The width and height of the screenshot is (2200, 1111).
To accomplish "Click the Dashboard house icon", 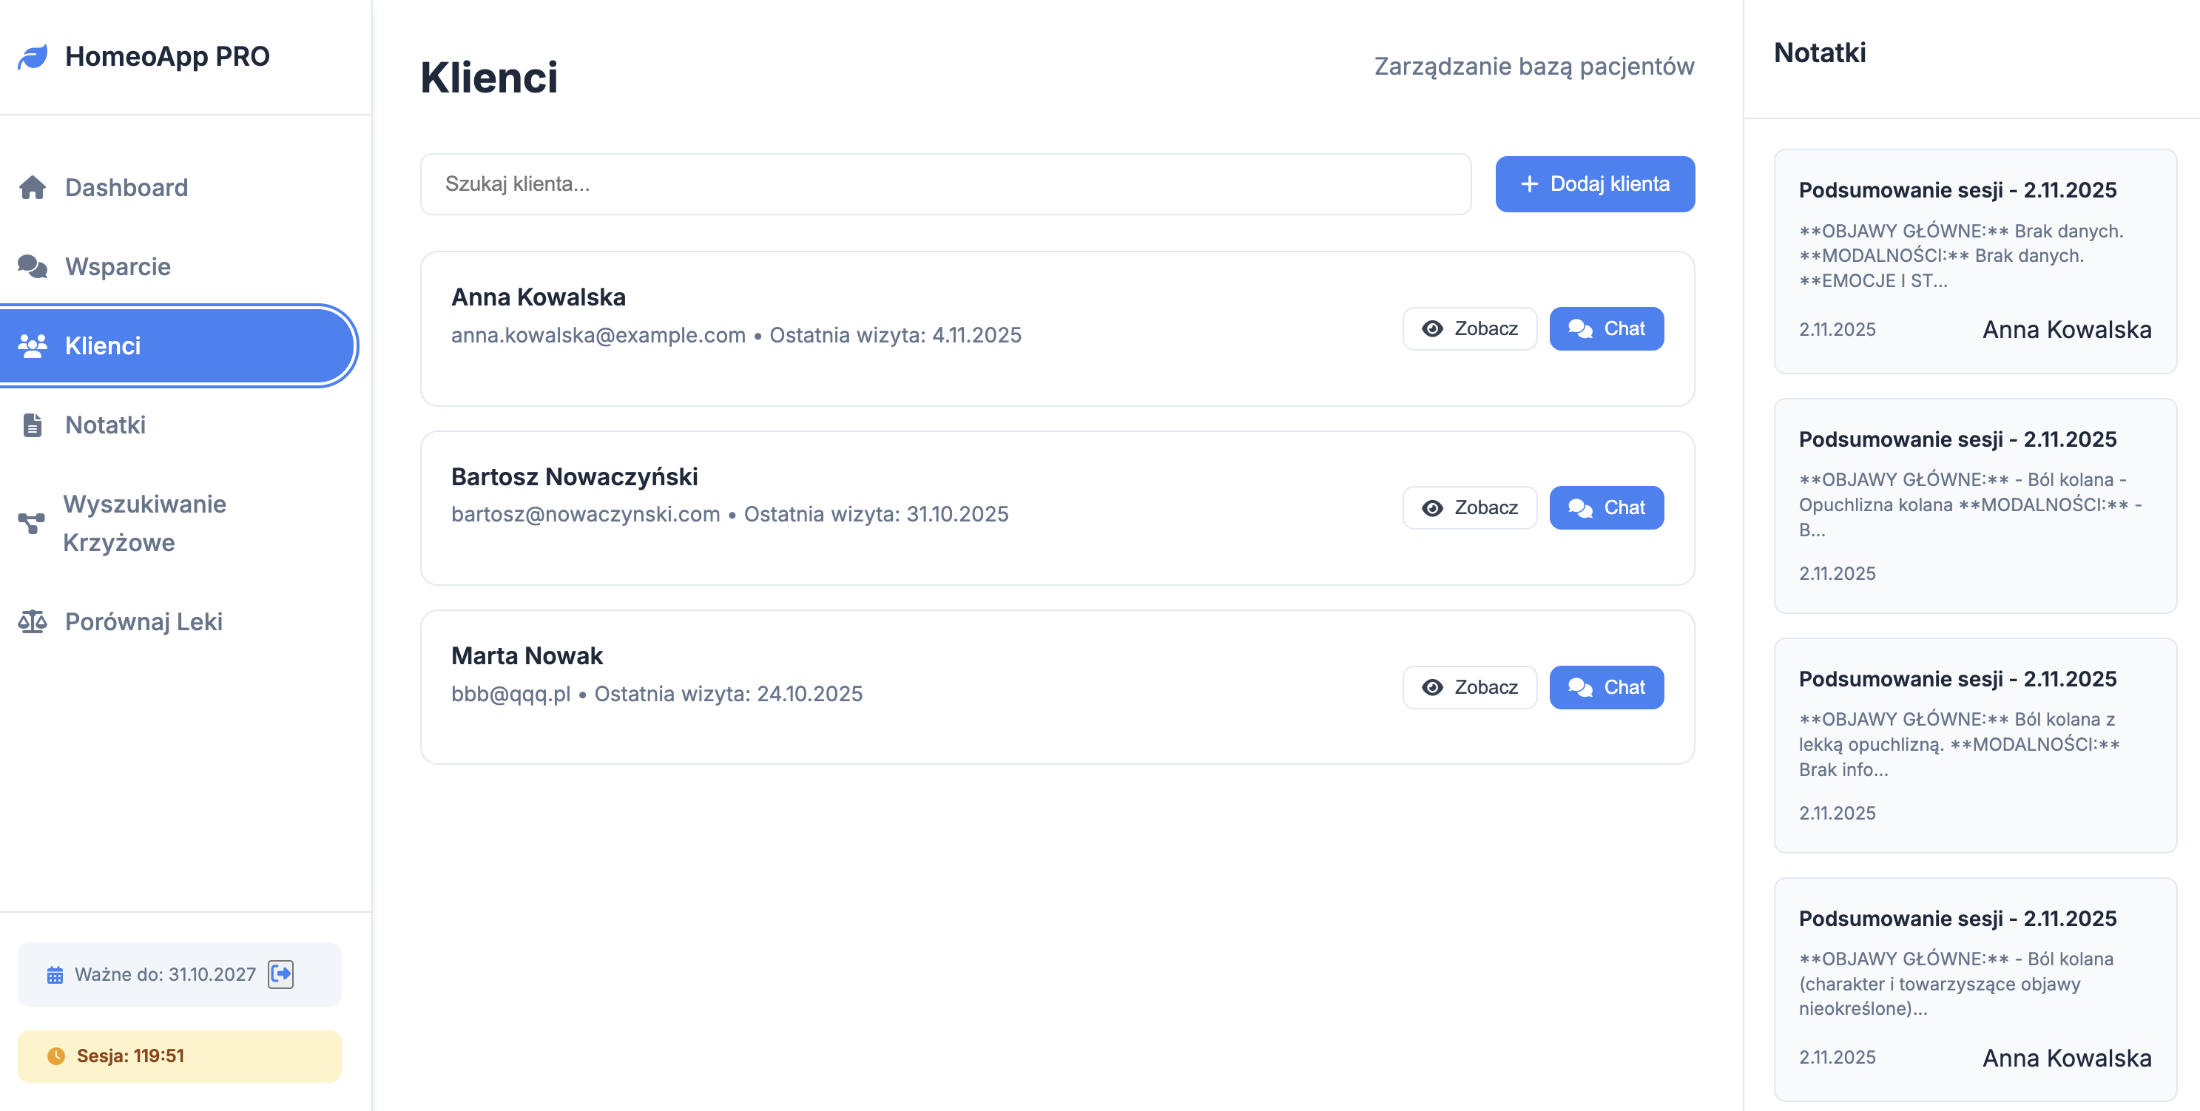I will click(x=33, y=187).
